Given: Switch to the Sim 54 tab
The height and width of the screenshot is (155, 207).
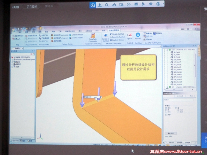Looking at the screenshot, I should (x=188, y=143).
